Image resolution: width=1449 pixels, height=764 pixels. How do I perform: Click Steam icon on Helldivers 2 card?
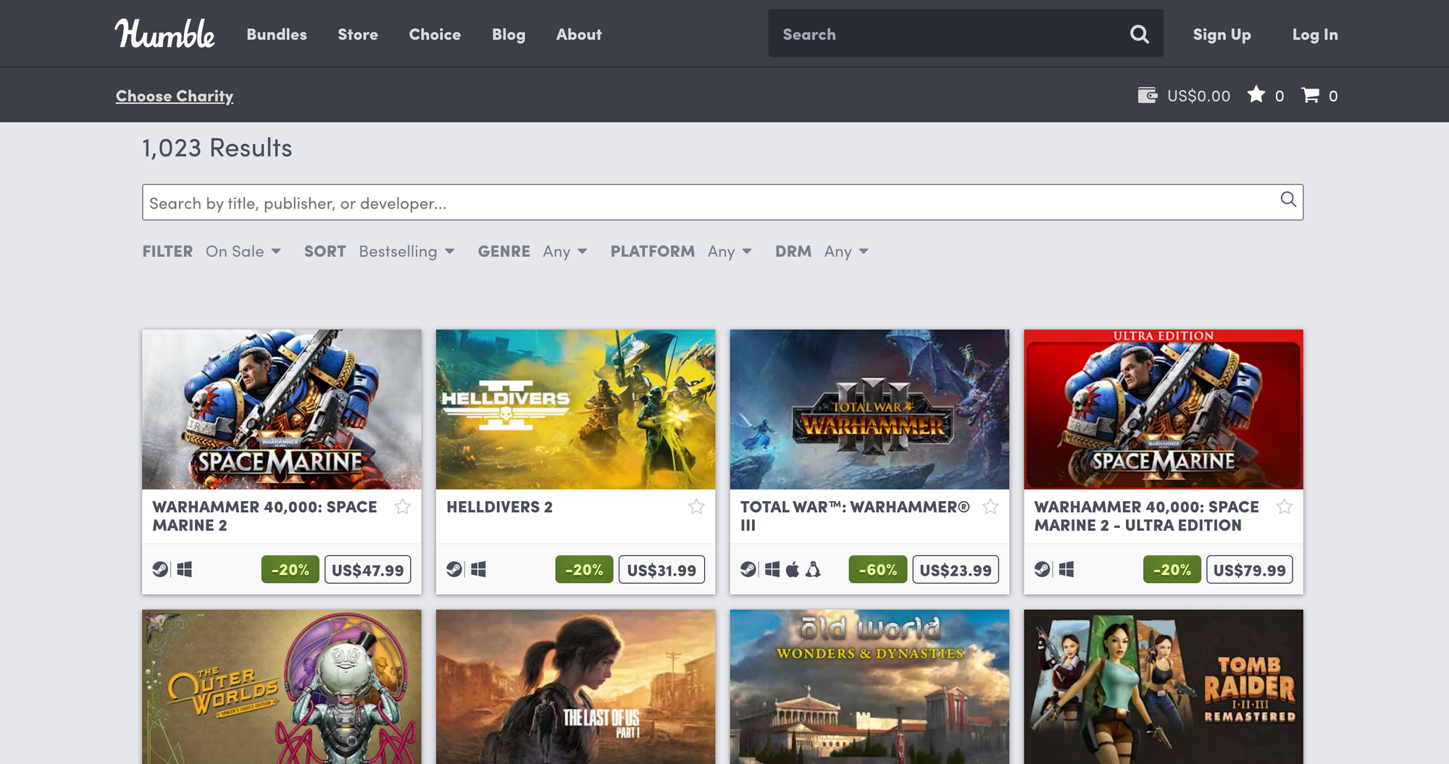[x=454, y=570]
